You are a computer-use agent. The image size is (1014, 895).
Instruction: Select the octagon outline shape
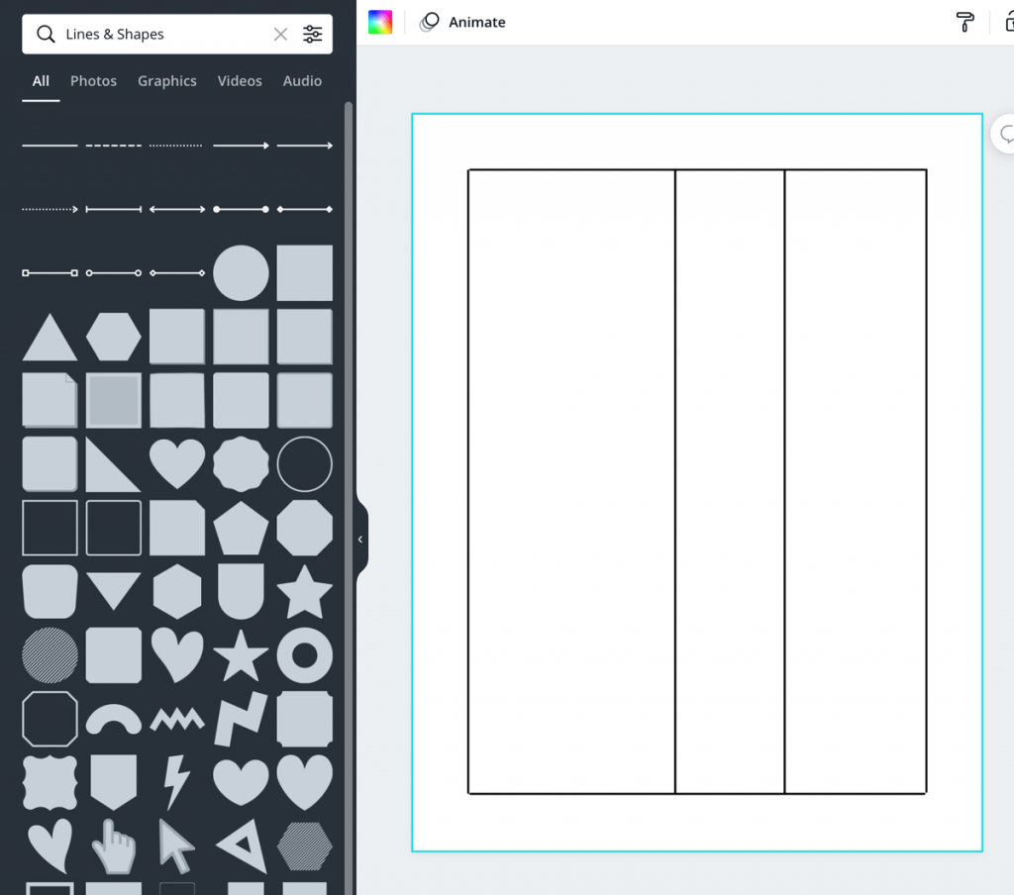pos(50,718)
